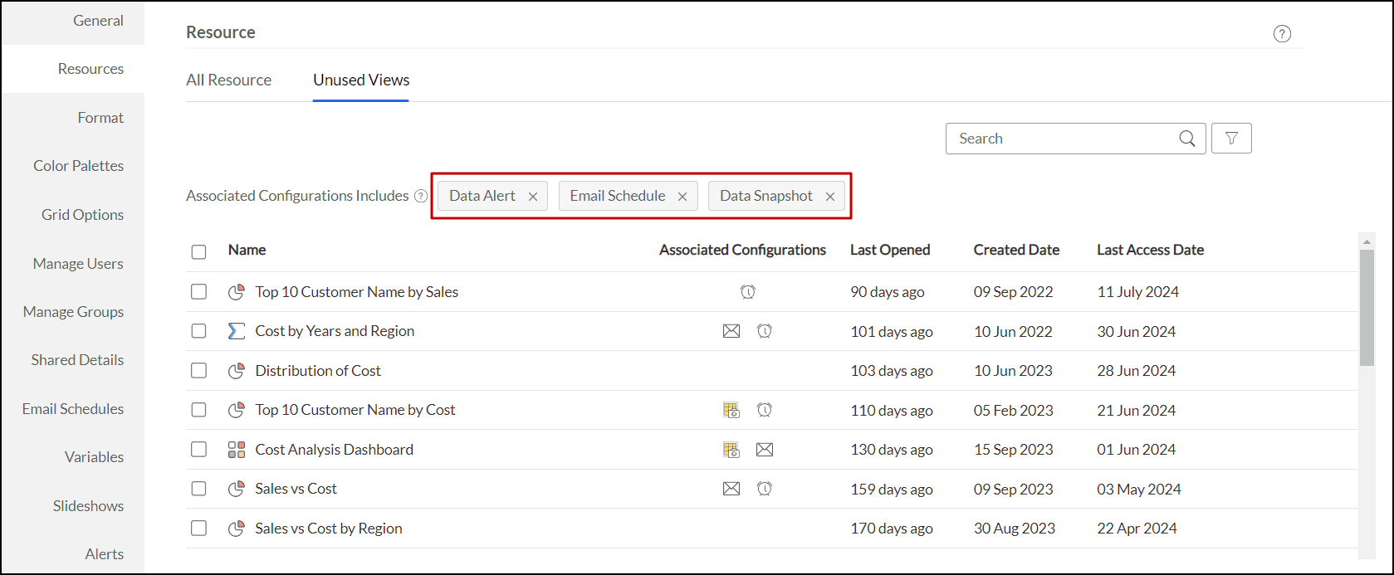Click the filter funnel icon
1394x575 pixels.
point(1231,139)
